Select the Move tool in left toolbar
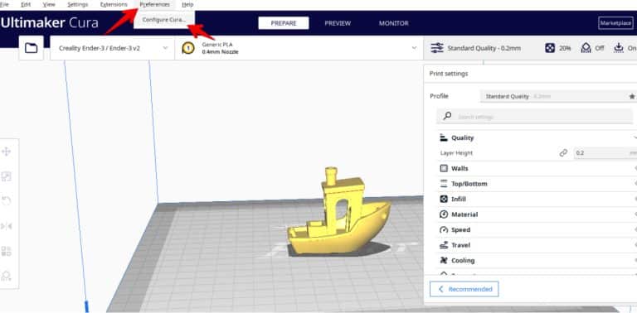This screenshot has height=313, width=637. click(6, 152)
